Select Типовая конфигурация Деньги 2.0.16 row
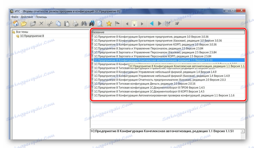 coord(168,84)
